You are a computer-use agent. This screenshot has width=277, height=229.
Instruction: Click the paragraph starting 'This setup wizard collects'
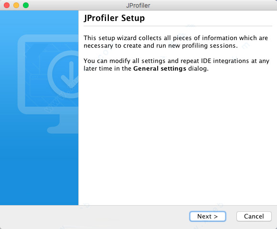[x=176, y=42]
